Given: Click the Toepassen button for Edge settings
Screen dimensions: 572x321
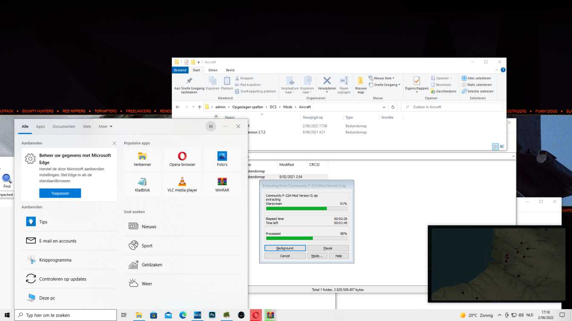Looking at the screenshot, I should tap(60, 193).
